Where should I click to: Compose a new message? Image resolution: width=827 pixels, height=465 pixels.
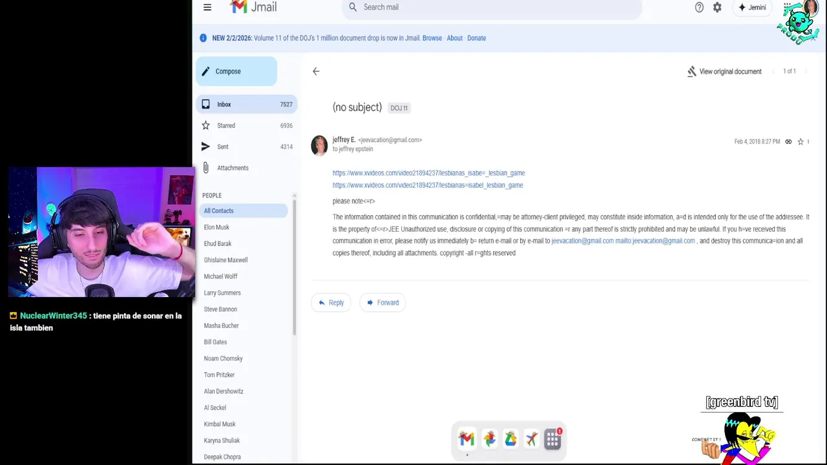(236, 71)
